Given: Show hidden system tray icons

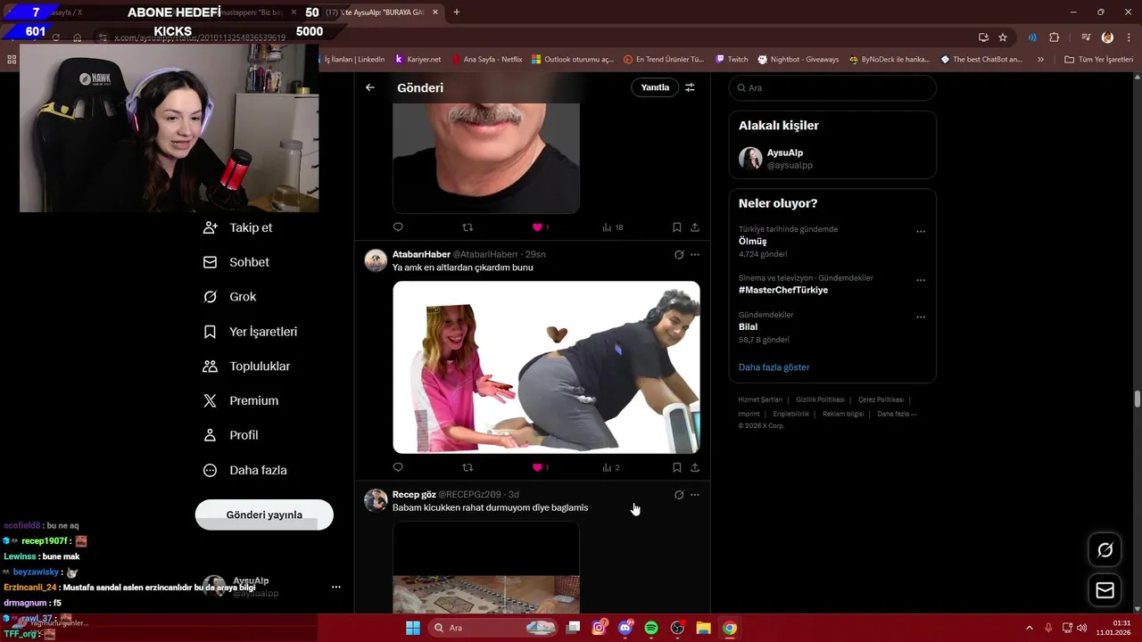Looking at the screenshot, I should [1030, 628].
